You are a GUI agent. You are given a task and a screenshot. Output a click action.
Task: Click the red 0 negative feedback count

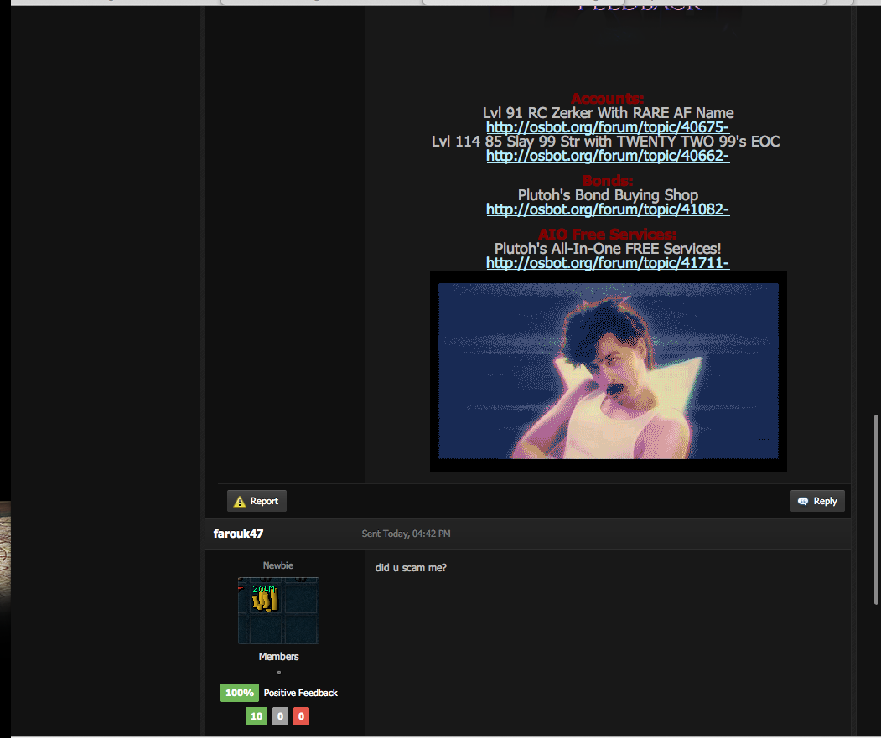click(x=301, y=716)
